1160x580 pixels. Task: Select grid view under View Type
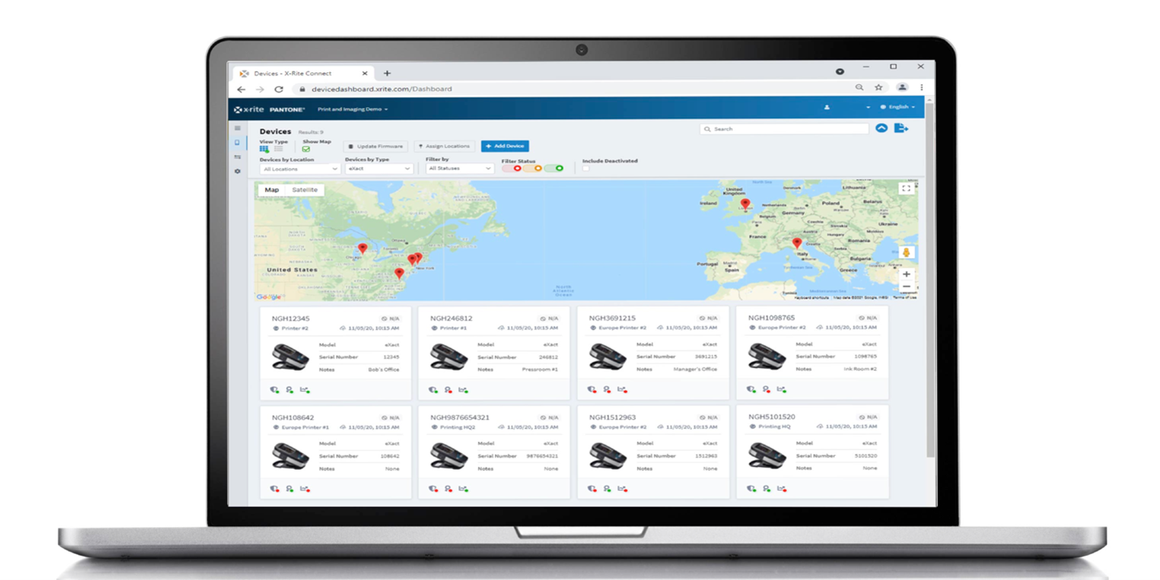[264, 148]
